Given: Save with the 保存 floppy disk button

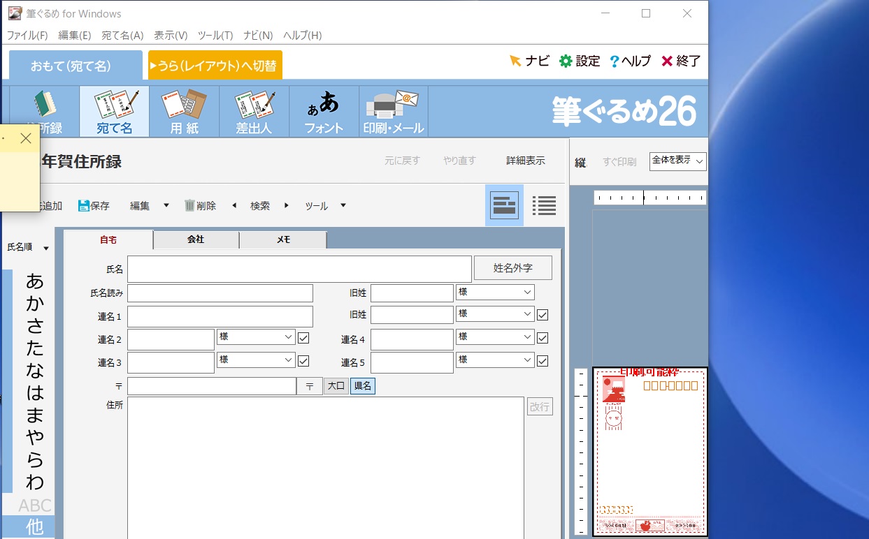Looking at the screenshot, I should tap(94, 205).
